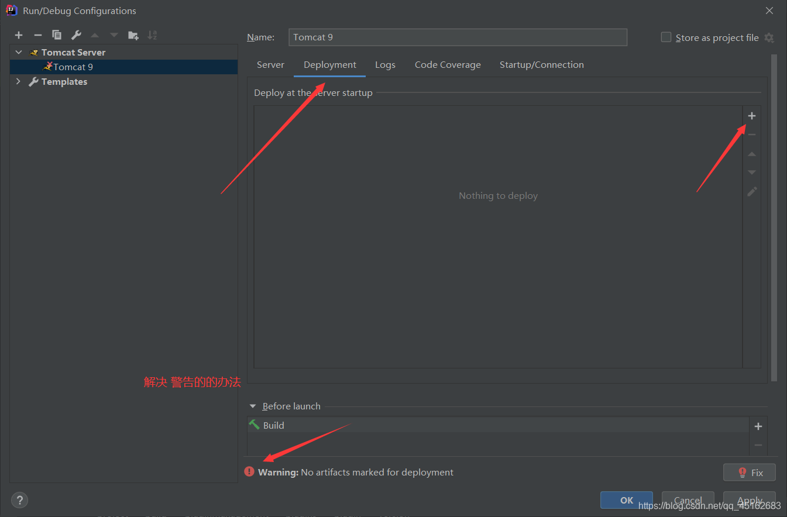Click the Fix warning button
Screen dimensions: 787x517
pos(750,473)
